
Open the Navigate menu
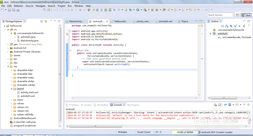(x=40, y=6)
